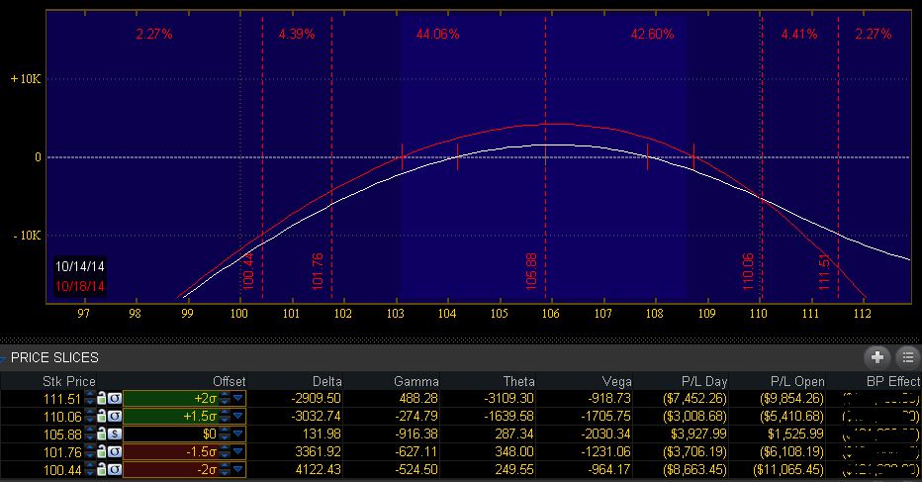The height and width of the screenshot is (482, 922).
Task: Select the 10/14/14 date legend entry
Action: pos(79,266)
